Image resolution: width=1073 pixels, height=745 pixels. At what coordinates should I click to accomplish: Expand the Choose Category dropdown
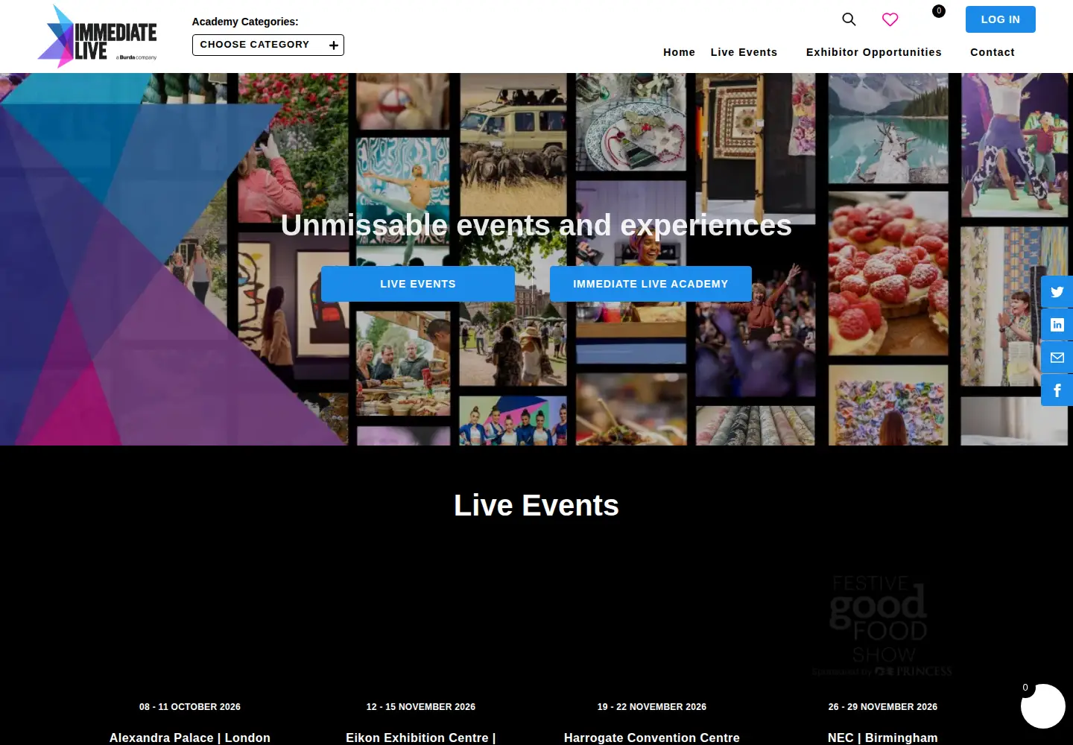pos(268,45)
